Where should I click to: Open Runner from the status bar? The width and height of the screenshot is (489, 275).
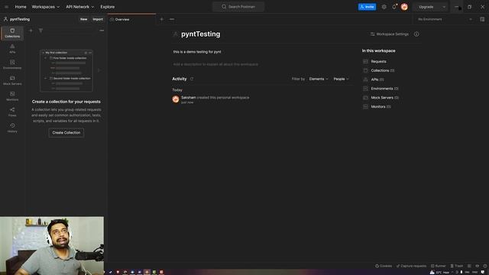point(438,266)
